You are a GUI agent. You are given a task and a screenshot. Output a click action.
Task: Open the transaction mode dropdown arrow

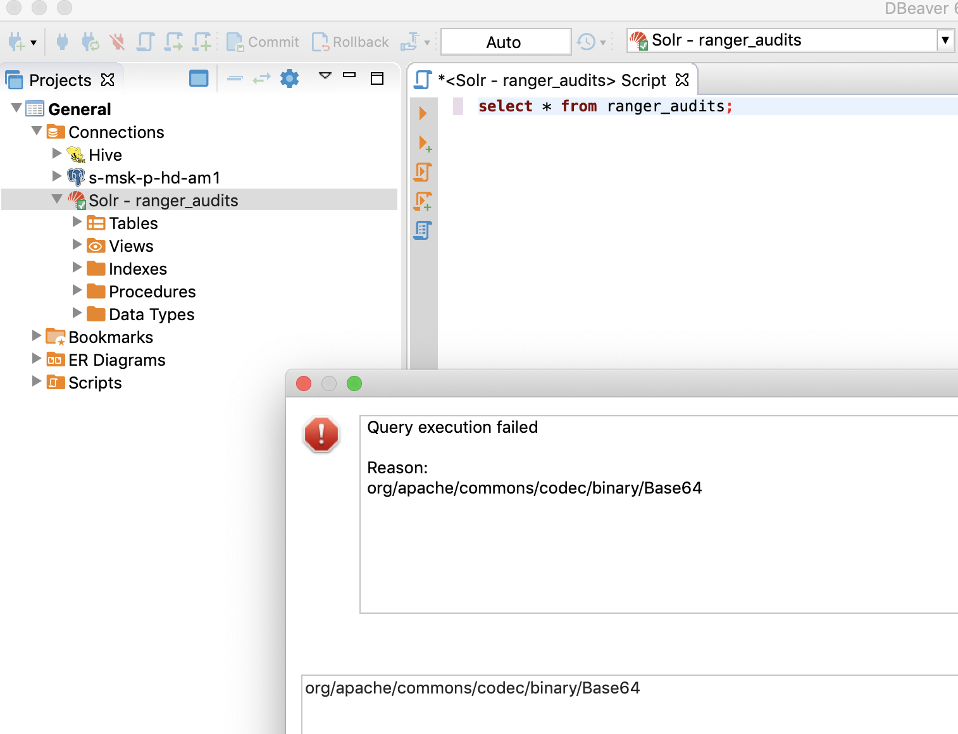coord(427,43)
